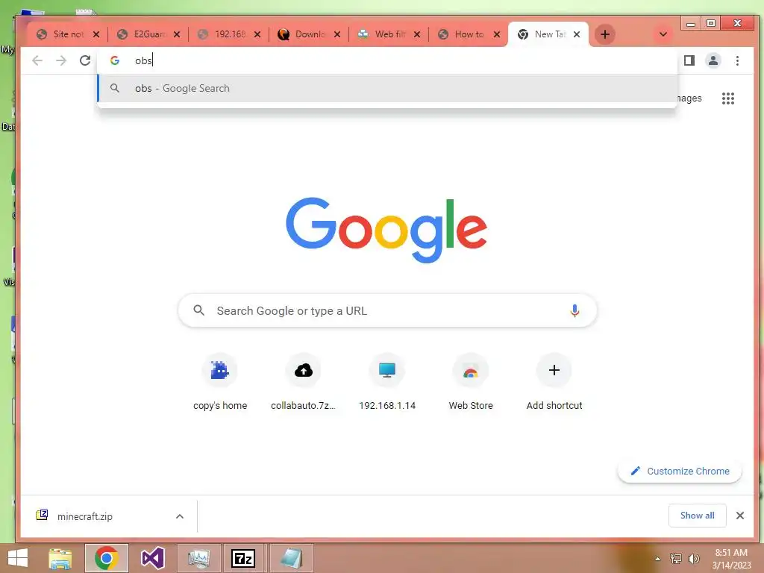The image size is (764, 573).
Task: Click the volume icon in system tray
Action: [693, 558]
